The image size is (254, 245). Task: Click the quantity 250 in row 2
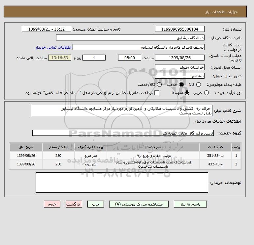tap(58, 164)
